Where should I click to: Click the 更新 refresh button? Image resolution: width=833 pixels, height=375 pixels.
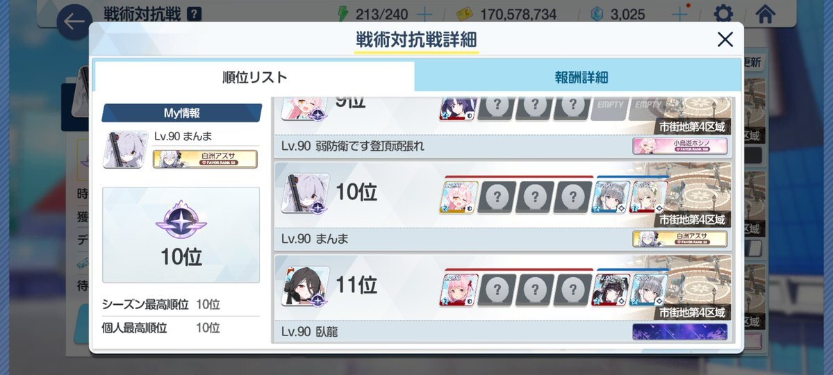pyautogui.click(x=753, y=62)
